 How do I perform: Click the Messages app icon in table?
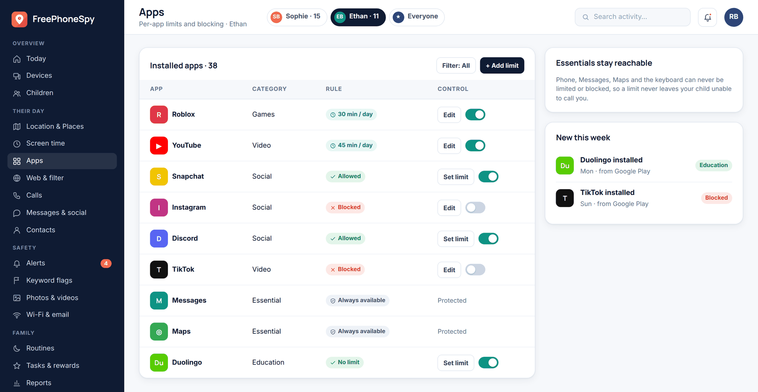(x=159, y=301)
